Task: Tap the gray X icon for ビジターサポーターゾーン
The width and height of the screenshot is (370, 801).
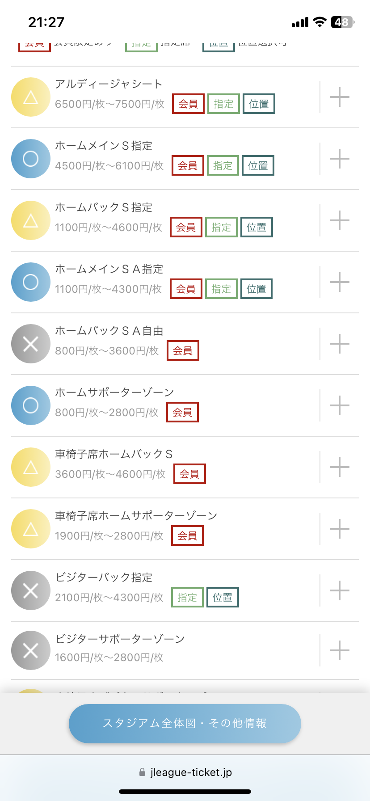Action: pyautogui.click(x=30, y=650)
